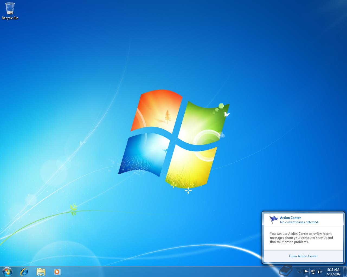Click "No current issues detected" text
This screenshot has width=347, height=277.
[299, 222]
